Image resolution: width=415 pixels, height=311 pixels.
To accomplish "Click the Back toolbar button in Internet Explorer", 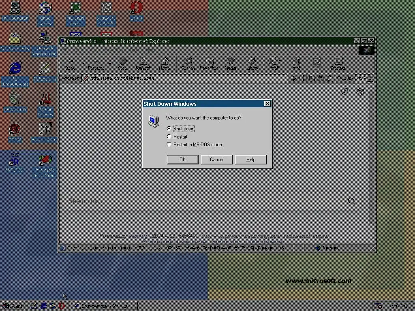I will pyautogui.click(x=70, y=64).
